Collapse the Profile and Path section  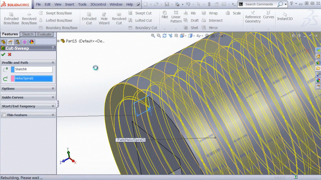53,63
